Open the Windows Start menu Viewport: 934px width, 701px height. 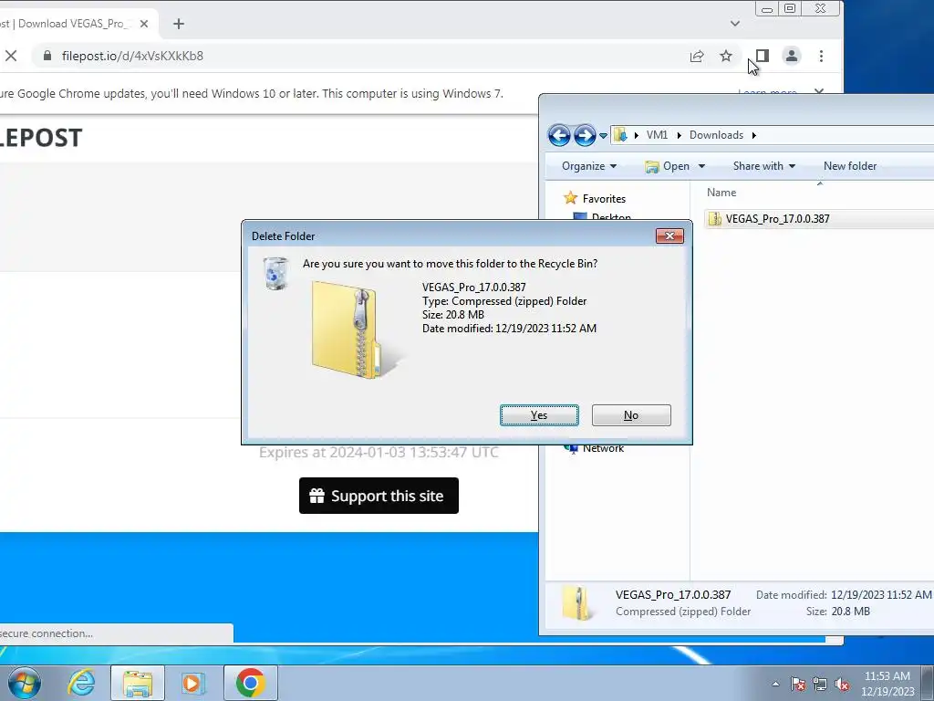[x=25, y=683]
